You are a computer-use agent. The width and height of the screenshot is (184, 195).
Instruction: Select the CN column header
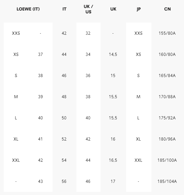pos(167,9)
